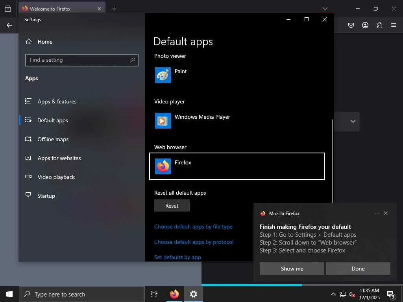
Task: Click muted volume icon in tray
Action: [x=352, y=295]
